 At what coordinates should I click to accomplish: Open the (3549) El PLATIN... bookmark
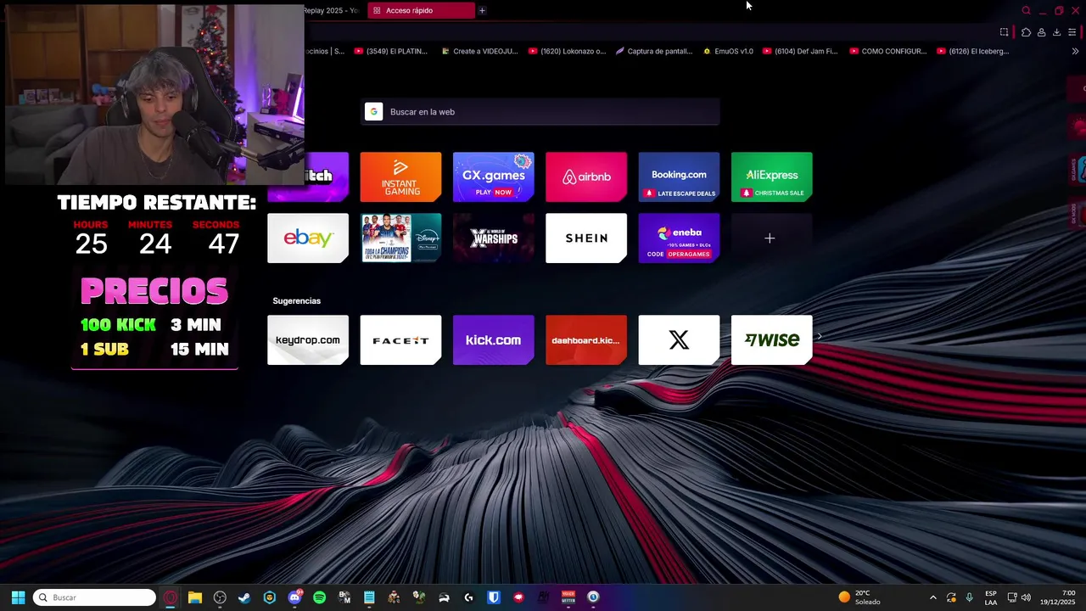391,51
